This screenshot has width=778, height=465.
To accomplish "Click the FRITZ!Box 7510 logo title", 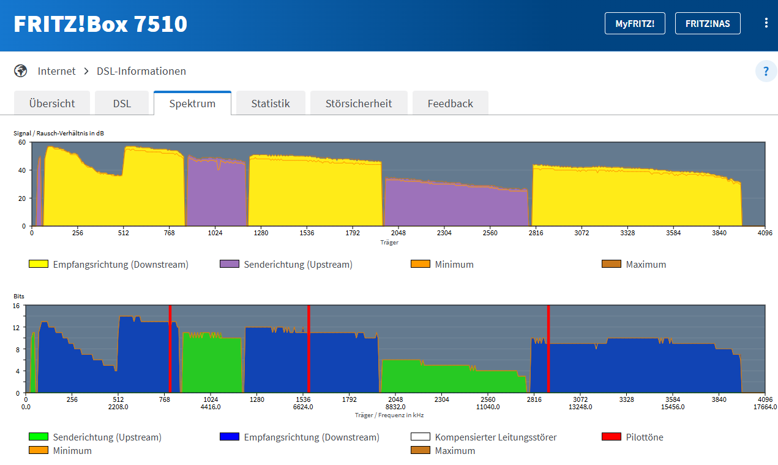I will click(100, 24).
